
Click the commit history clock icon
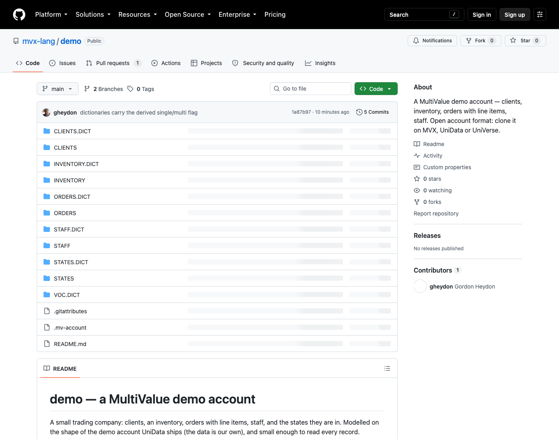click(x=359, y=112)
